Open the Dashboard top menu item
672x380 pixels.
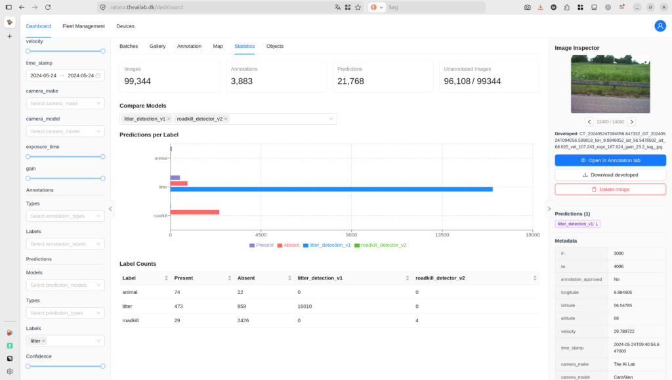[x=38, y=26]
